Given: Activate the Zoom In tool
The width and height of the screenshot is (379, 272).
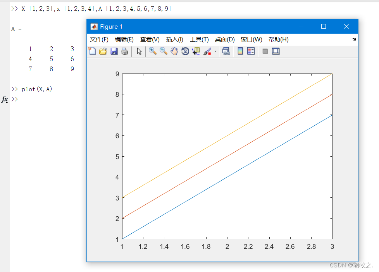Looking at the screenshot, I should tap(153, 51).
